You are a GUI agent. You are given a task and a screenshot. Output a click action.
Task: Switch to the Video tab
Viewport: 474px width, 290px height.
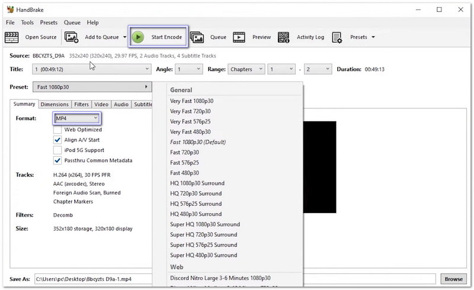(x=101, y=104)
